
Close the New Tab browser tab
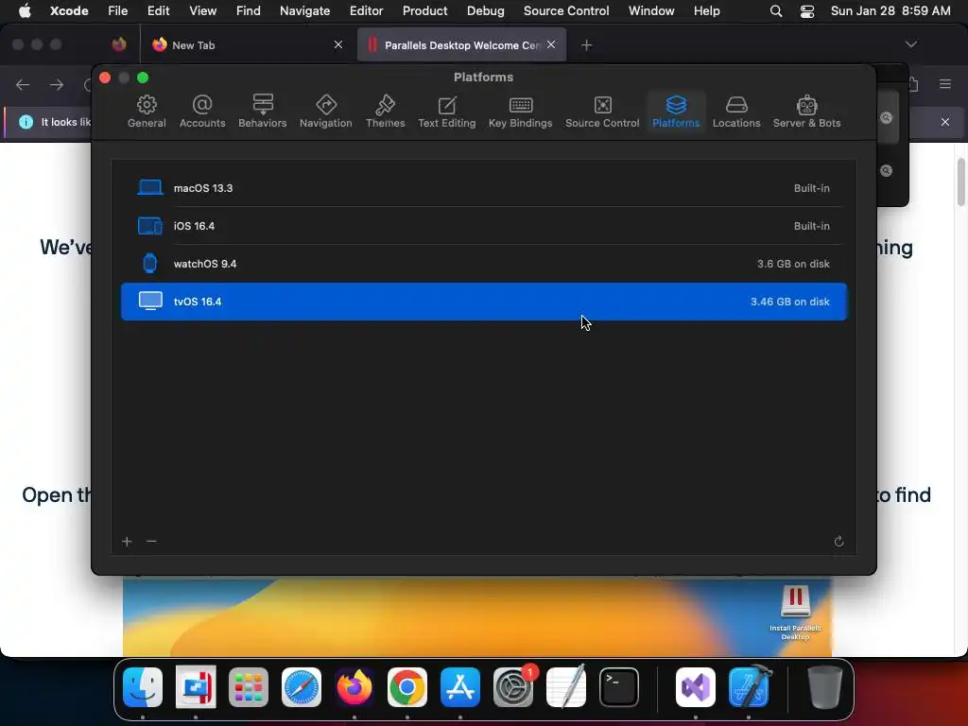click(338, 44)
